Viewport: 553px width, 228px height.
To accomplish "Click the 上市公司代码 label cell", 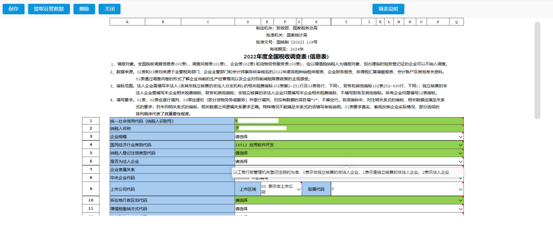I will click(173, 189).
